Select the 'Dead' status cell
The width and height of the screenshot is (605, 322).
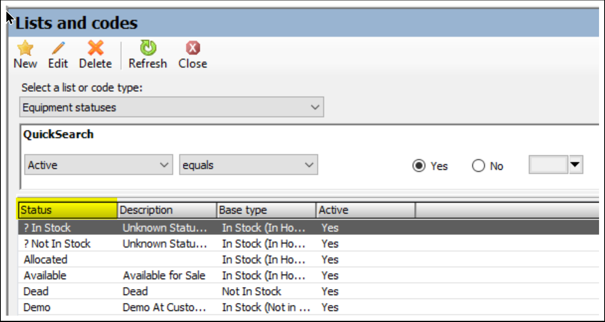(x=36, y=291)
